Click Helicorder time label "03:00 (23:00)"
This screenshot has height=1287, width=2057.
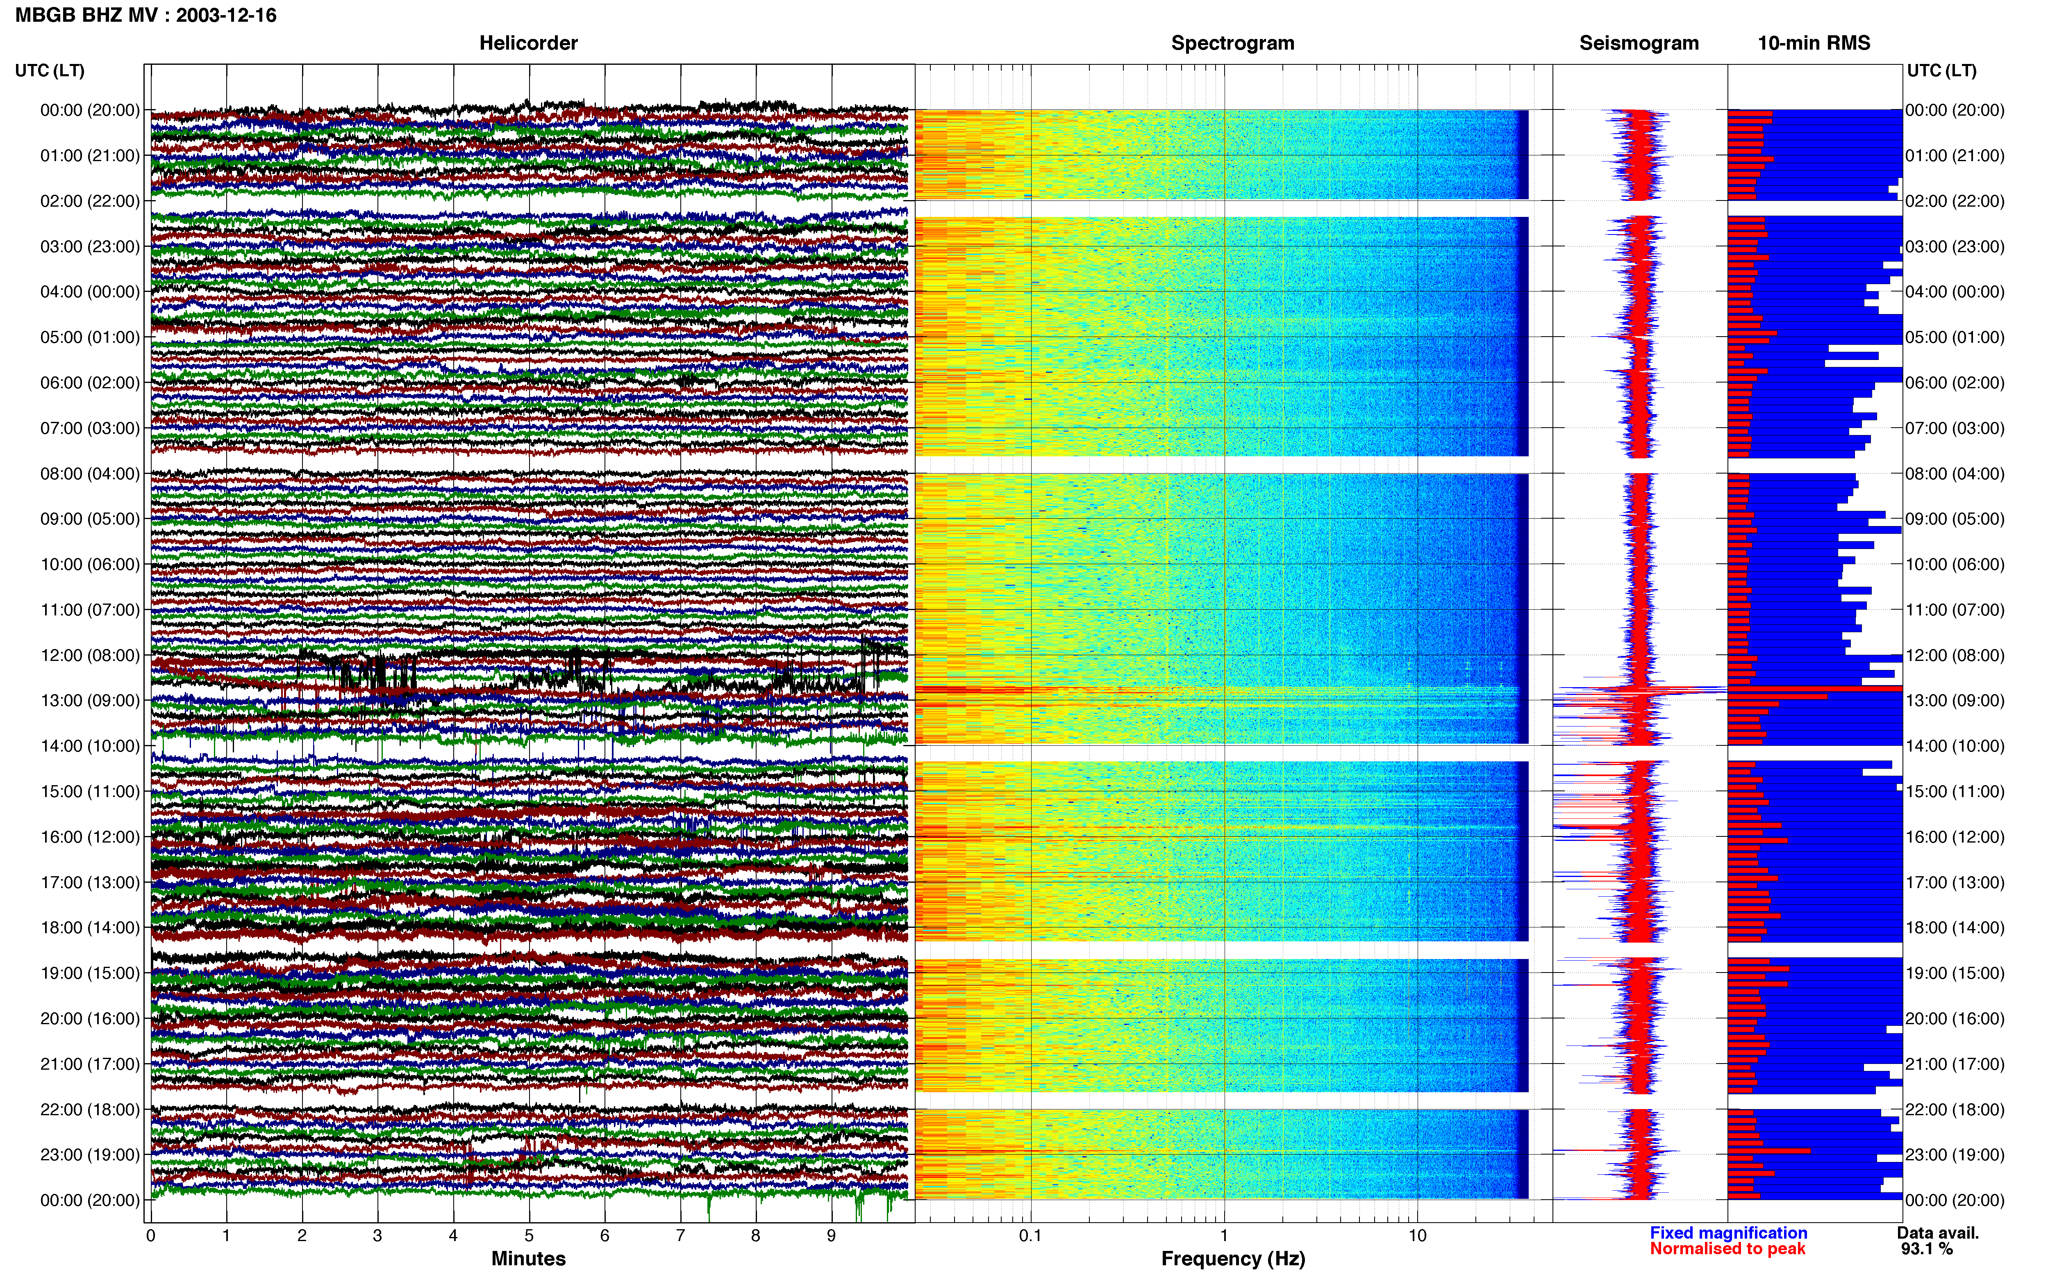tap(90, 247)
